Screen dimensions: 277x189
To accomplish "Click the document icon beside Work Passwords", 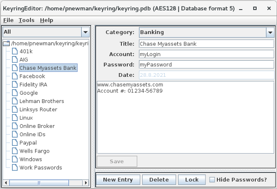I will 14,167.
